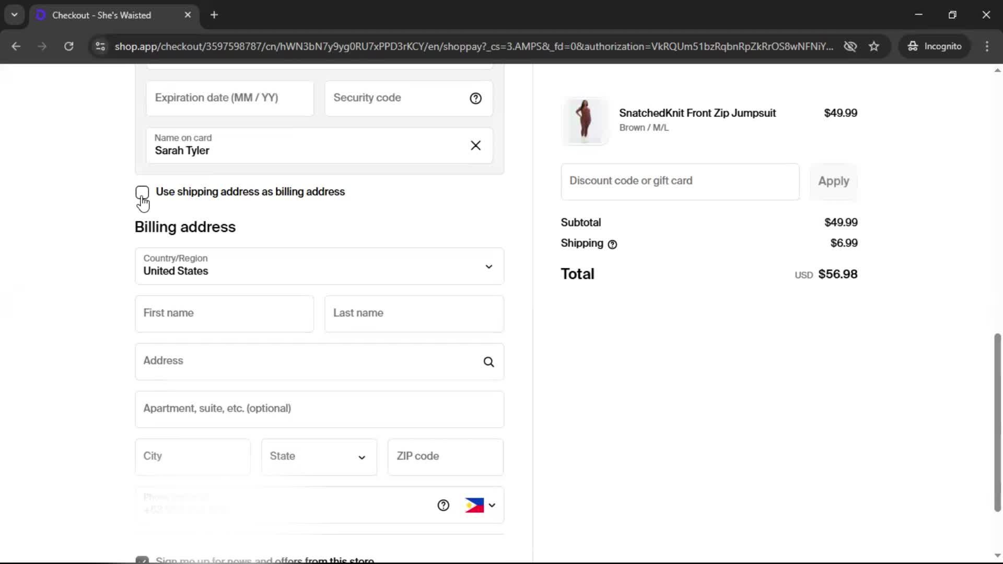Screen dimensions: 1003x564
Task: Click the Discount code or gift card field
Action: (680, 181)
